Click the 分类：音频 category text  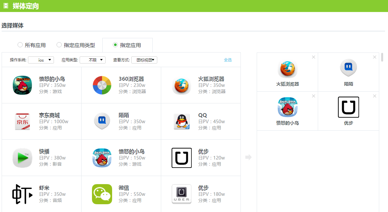pyautogui.click(x=50, y=200)
